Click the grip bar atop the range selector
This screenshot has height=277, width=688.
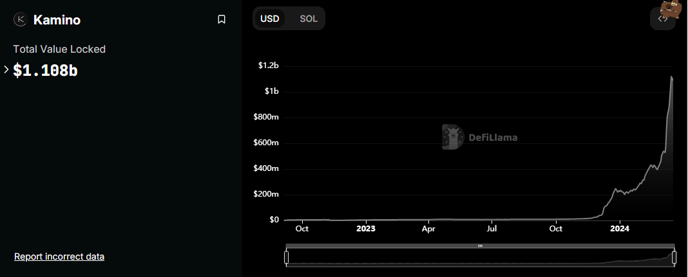[480, 246]
